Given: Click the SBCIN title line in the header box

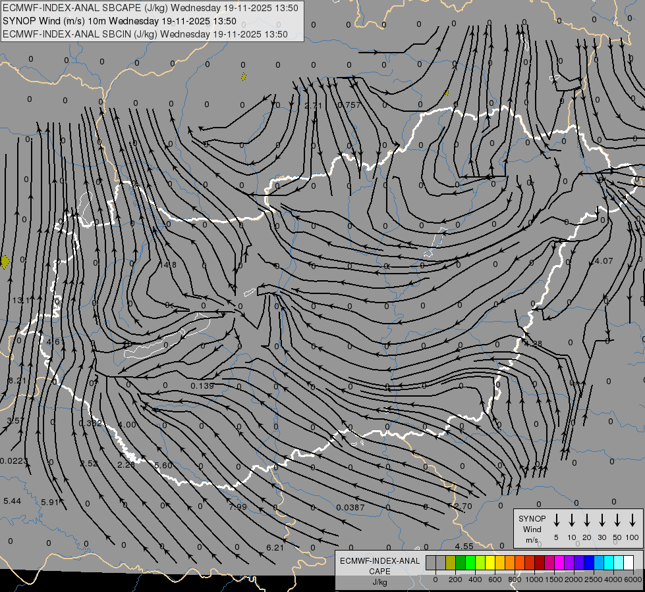Looking at the screenshot, I should (145, 34).
